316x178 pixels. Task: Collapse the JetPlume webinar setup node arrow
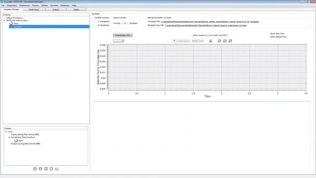4,20
